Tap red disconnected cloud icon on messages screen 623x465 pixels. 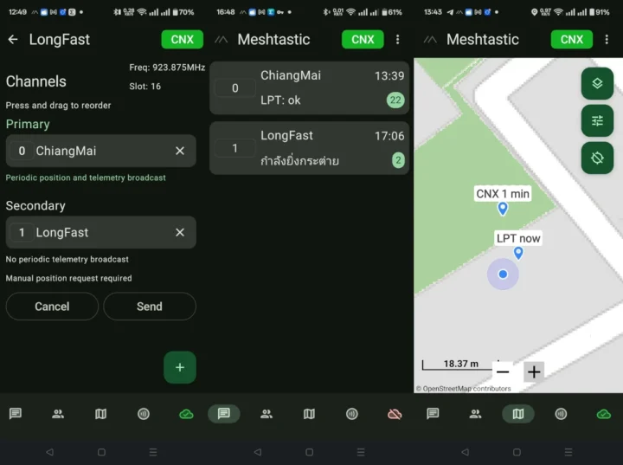tap(395, 414)
